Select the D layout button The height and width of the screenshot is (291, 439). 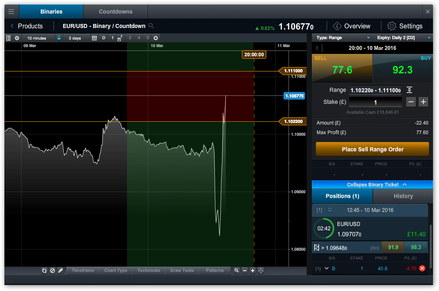pos(104,38)
